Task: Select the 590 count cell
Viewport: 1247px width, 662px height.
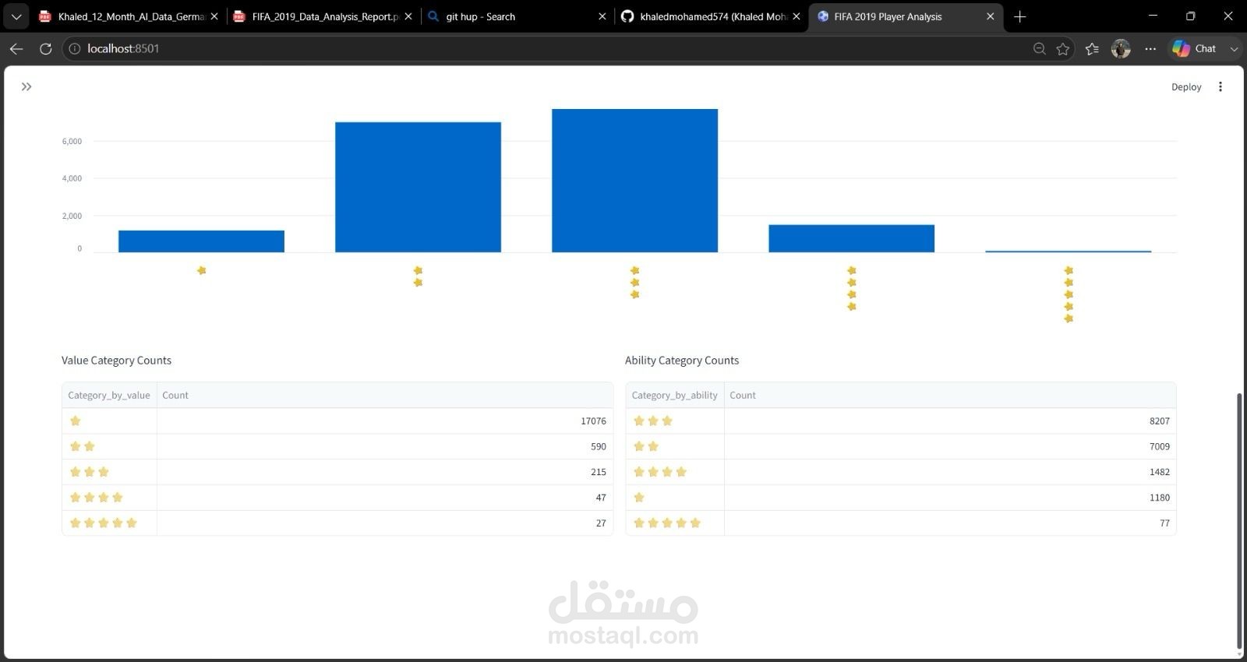Action: [385, 446]
